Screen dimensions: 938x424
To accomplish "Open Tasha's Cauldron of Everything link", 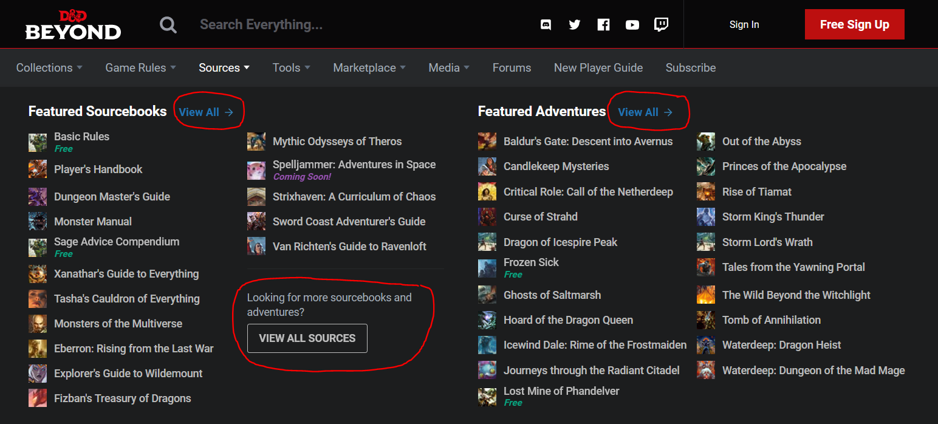I will pyautogui.click(x=127, y=299).
